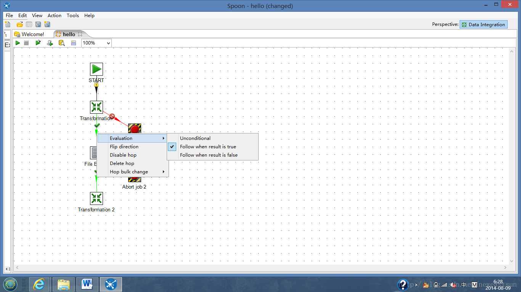Click the red failure hop marker icon

click(112, 116)
